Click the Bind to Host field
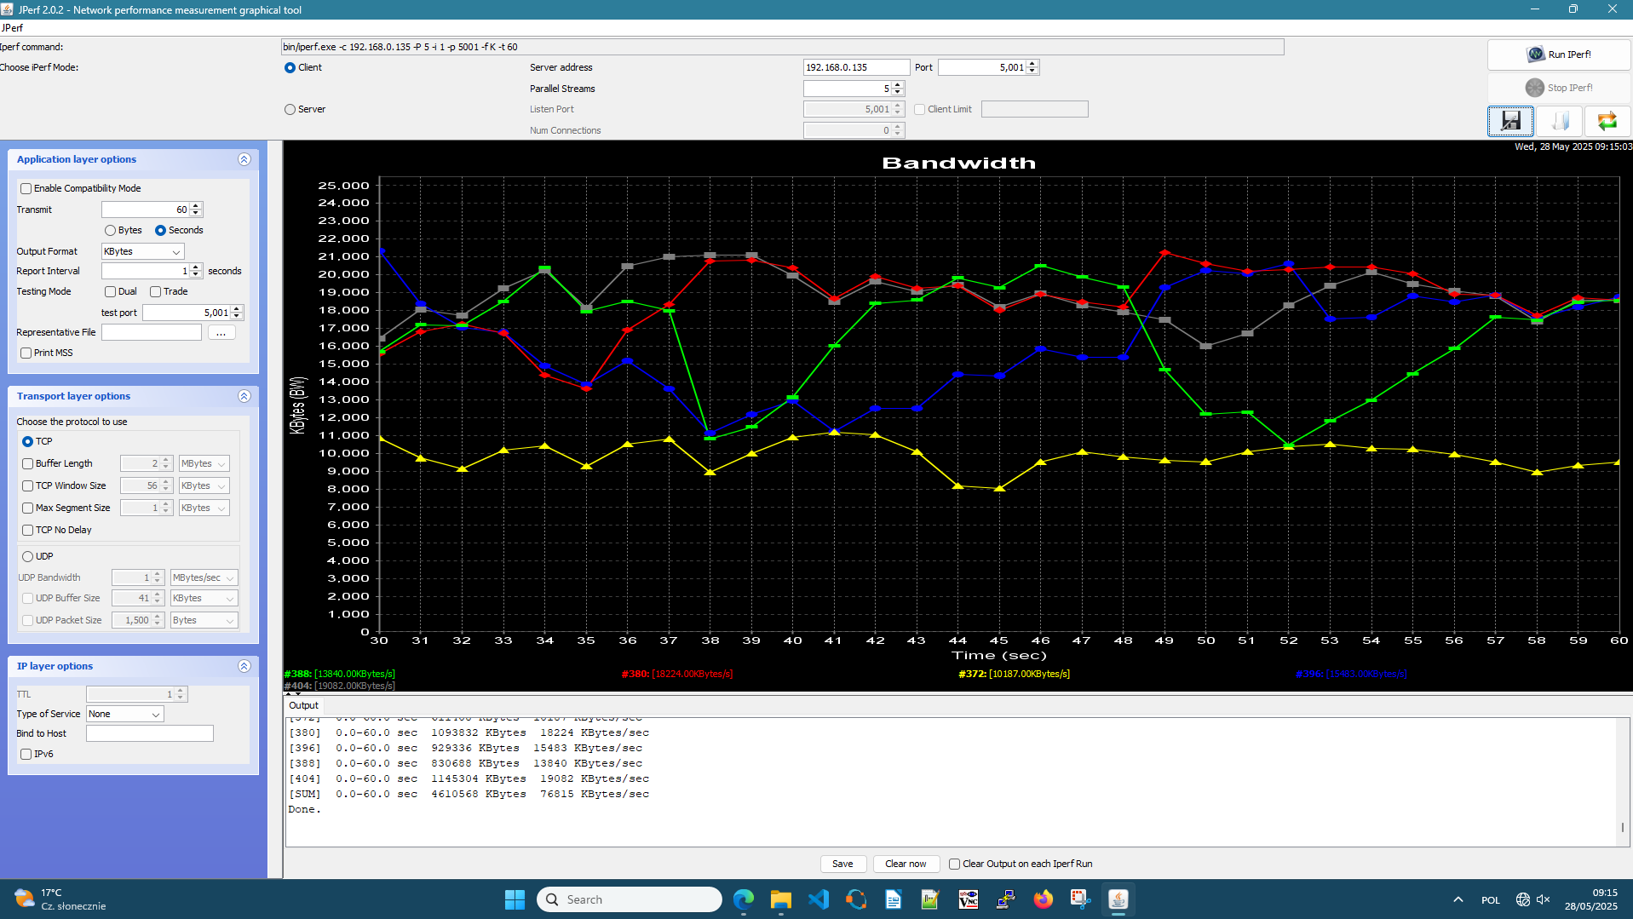Image resolution: width=1633 pixels, height=919 pixels. 150,733
